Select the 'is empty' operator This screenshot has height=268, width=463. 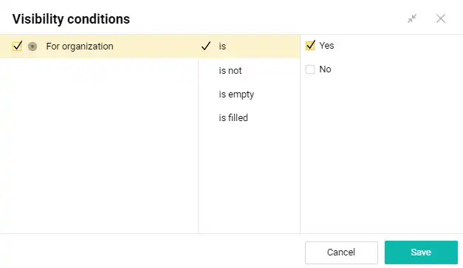[x=236, y=95]
